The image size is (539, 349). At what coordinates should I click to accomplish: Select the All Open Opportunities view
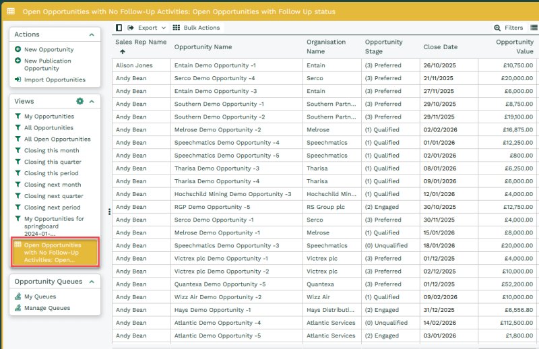click(57, 139)
